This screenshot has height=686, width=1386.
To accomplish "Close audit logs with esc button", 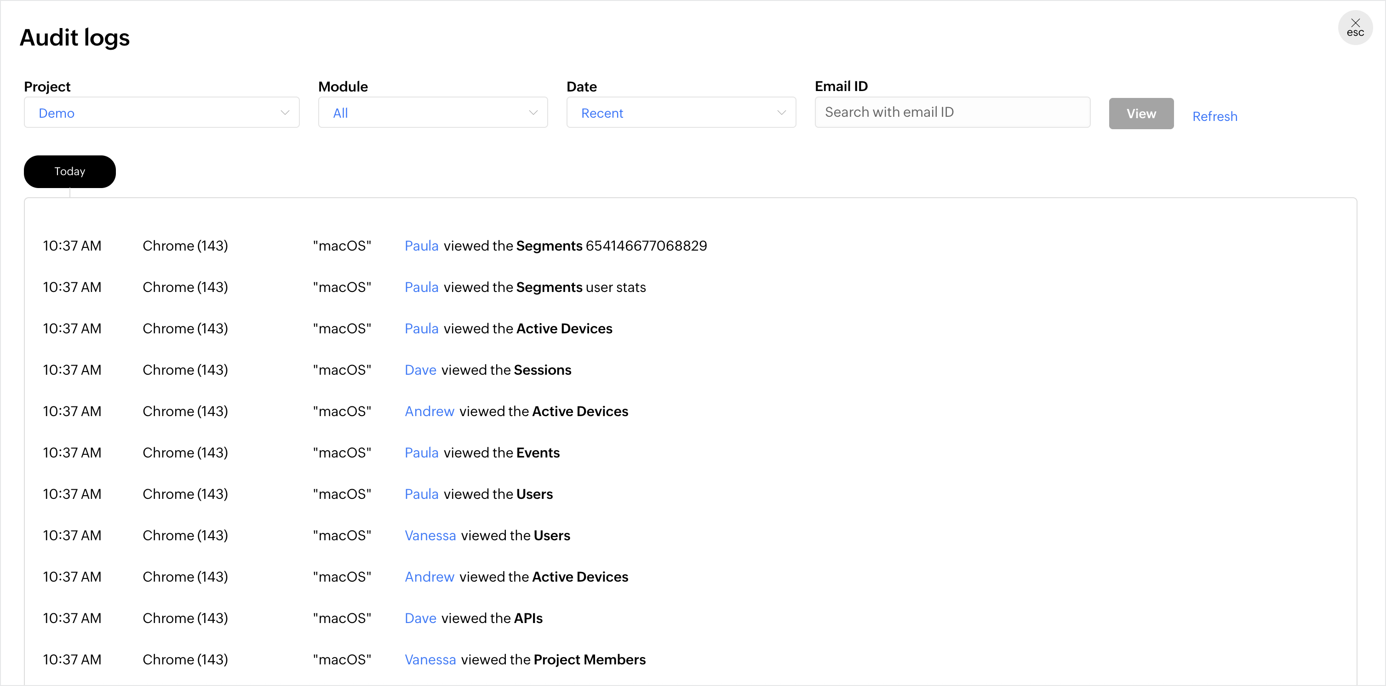I will (x=1354, y=28).
